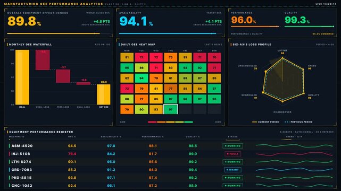Viewport: 341px width, 191px height.
Task: Click the Unscheduled vertex on radar chart
Action: (266, 72)
